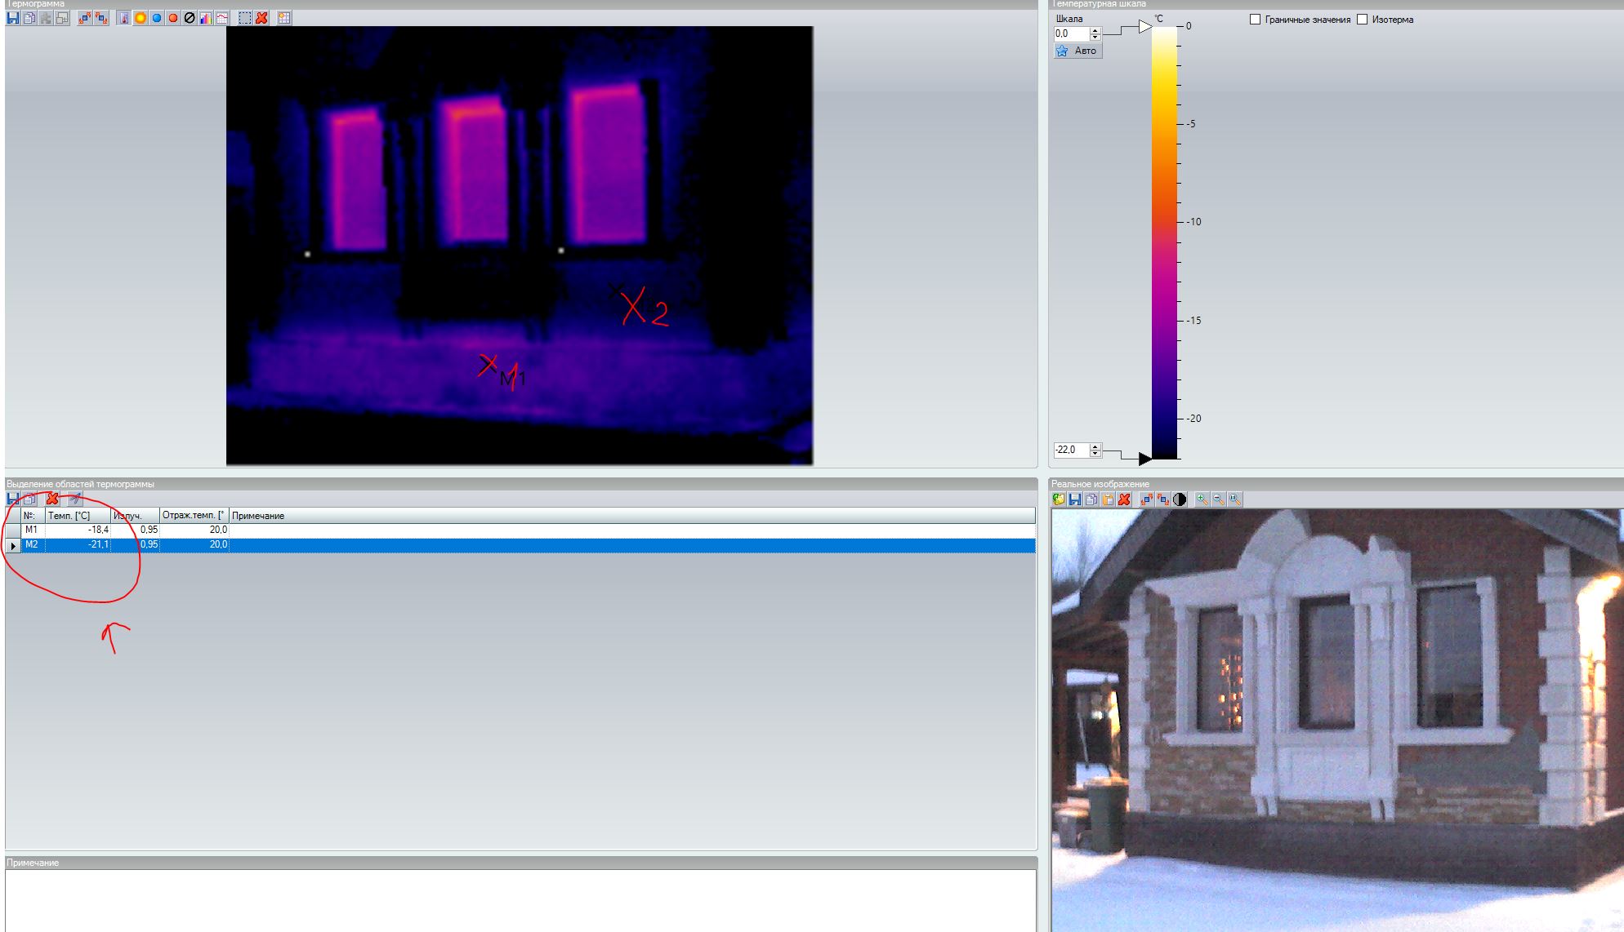Viewport: 1624px width, 932px height.
Task: Choose the dashed rectangle selection tool
Action: 245,18
